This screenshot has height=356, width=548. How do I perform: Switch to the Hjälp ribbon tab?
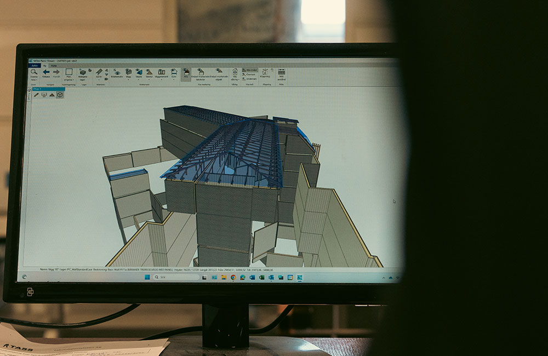(x=53, y=65)
